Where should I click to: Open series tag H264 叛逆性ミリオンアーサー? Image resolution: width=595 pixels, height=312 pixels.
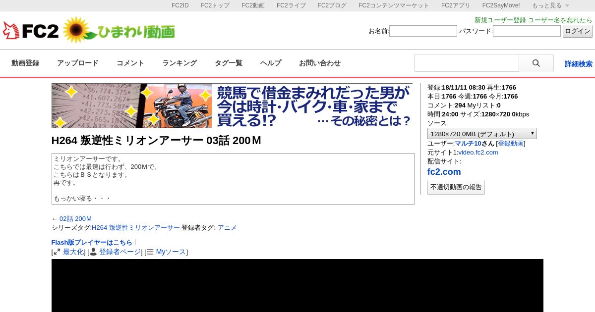(136, 228)
